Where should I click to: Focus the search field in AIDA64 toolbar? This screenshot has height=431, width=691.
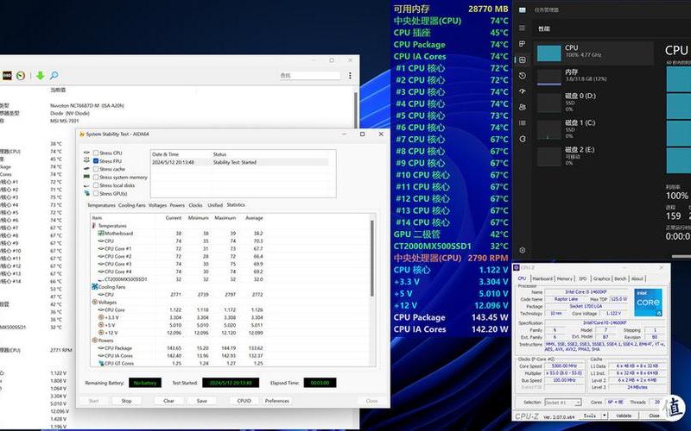pos(310,76)
